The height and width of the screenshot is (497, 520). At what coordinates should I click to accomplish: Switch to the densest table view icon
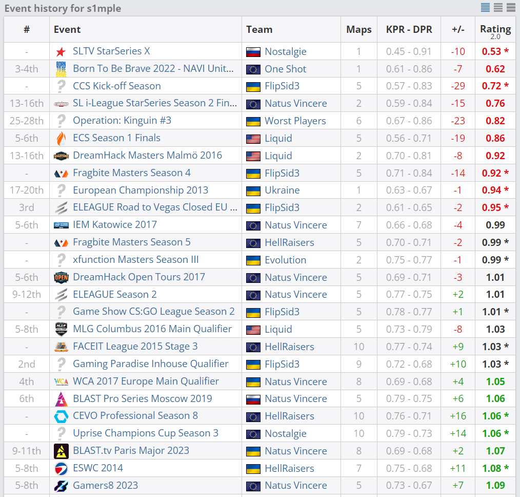485,7
